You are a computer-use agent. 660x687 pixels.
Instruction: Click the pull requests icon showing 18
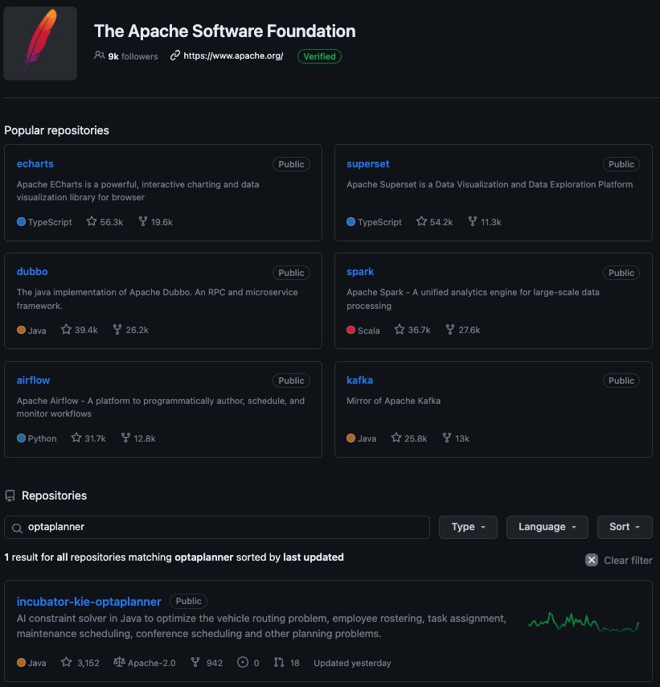point(278,662)
